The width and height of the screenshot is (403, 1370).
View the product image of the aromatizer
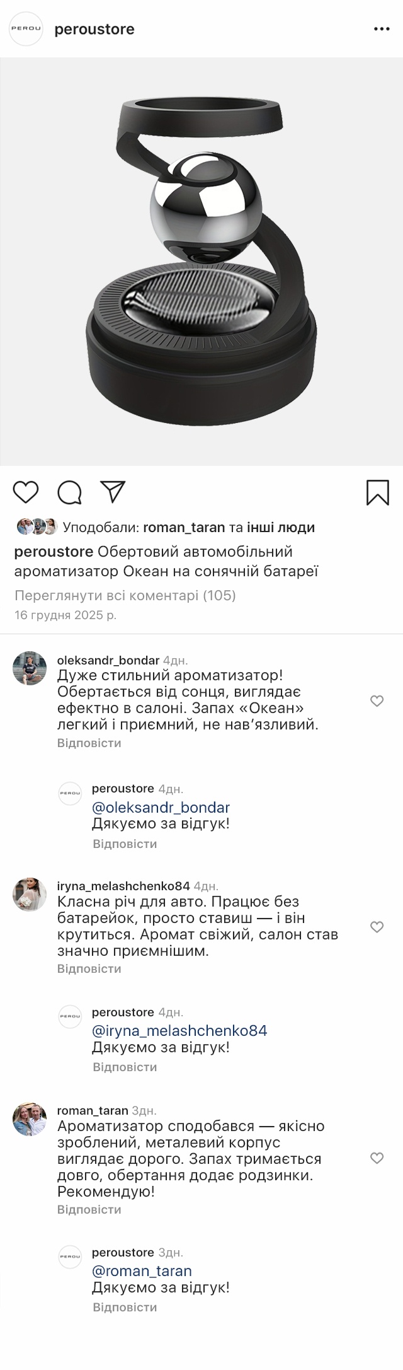click(x=201, y=262)
